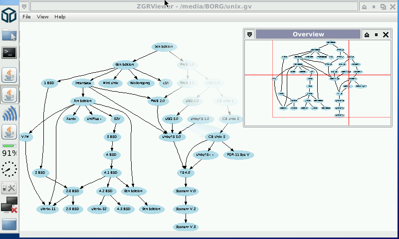Select the faded CB Unix 1 node

tap(225, 101)
